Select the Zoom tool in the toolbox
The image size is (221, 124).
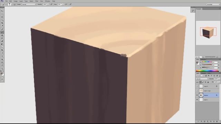[x=2, y=69]
